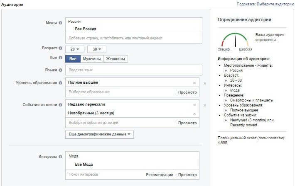295x186 pixels.
Task: Click Просмотр in the education field
Action: click(x=187, y=92)
